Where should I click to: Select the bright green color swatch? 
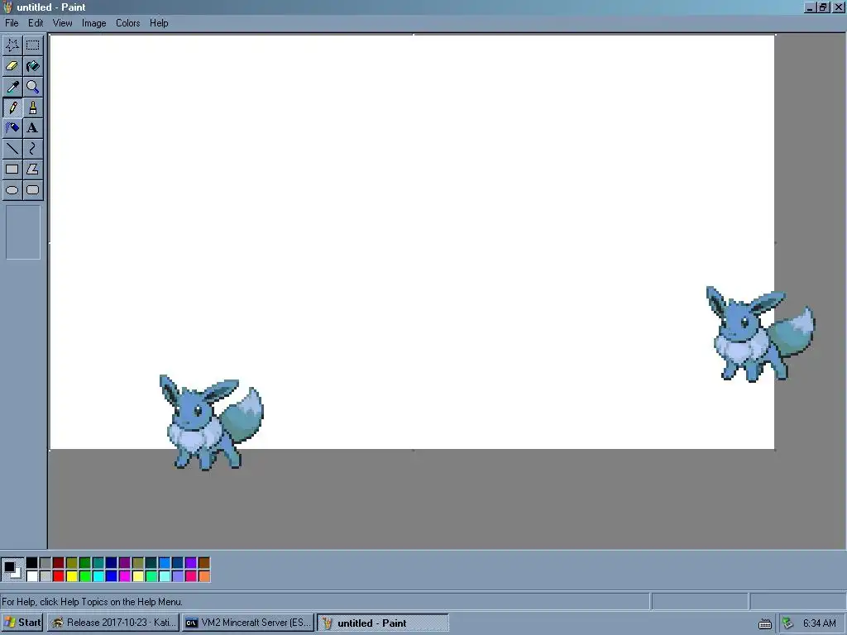[85, 576]
